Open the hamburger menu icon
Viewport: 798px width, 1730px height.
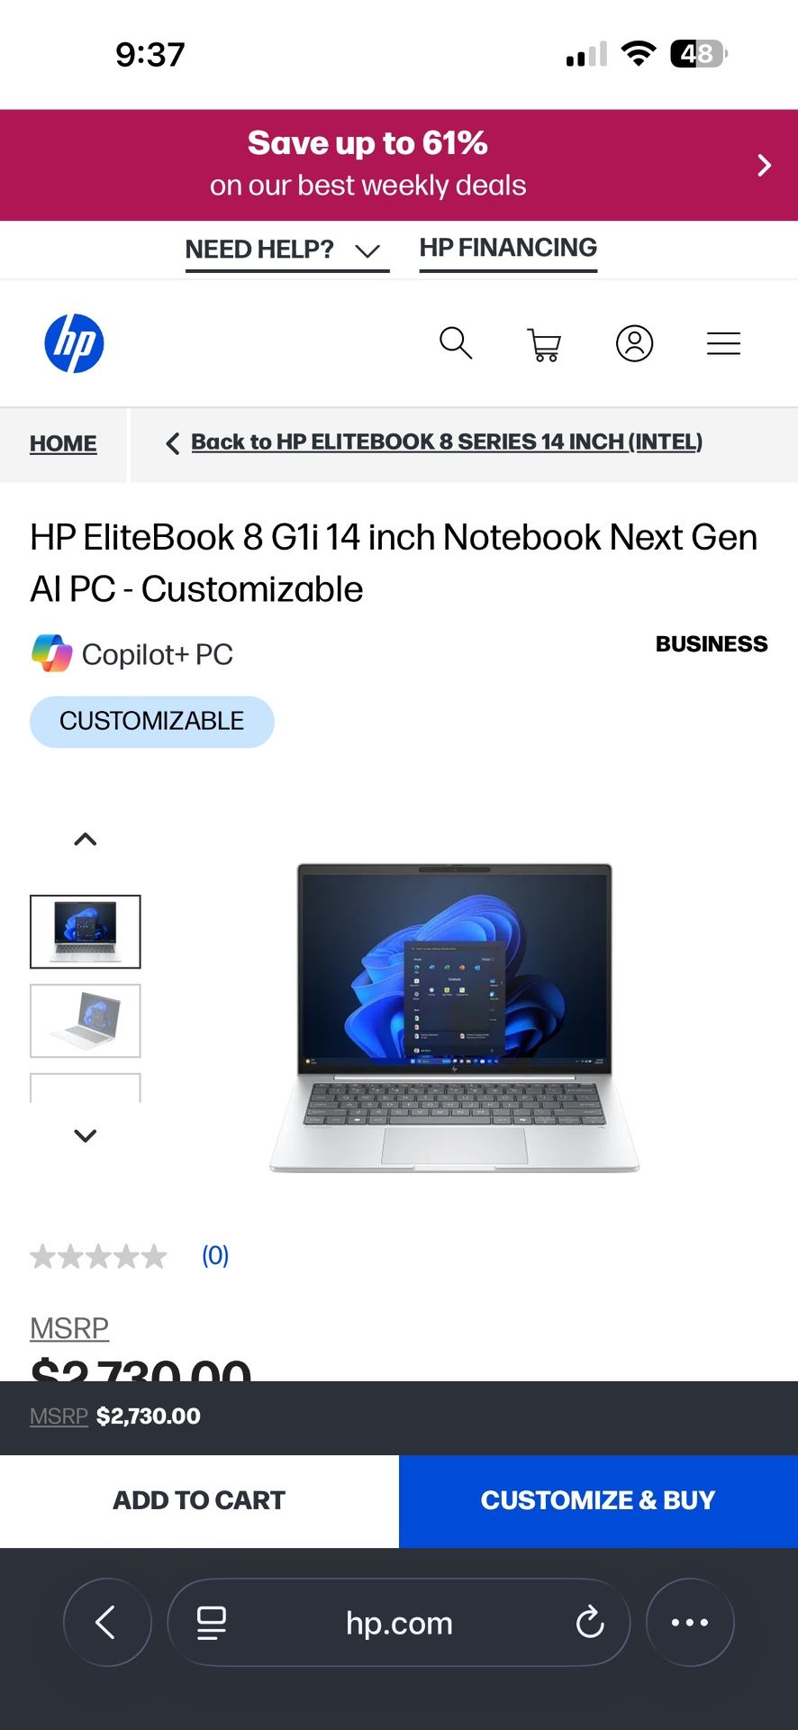click(723, 343)
